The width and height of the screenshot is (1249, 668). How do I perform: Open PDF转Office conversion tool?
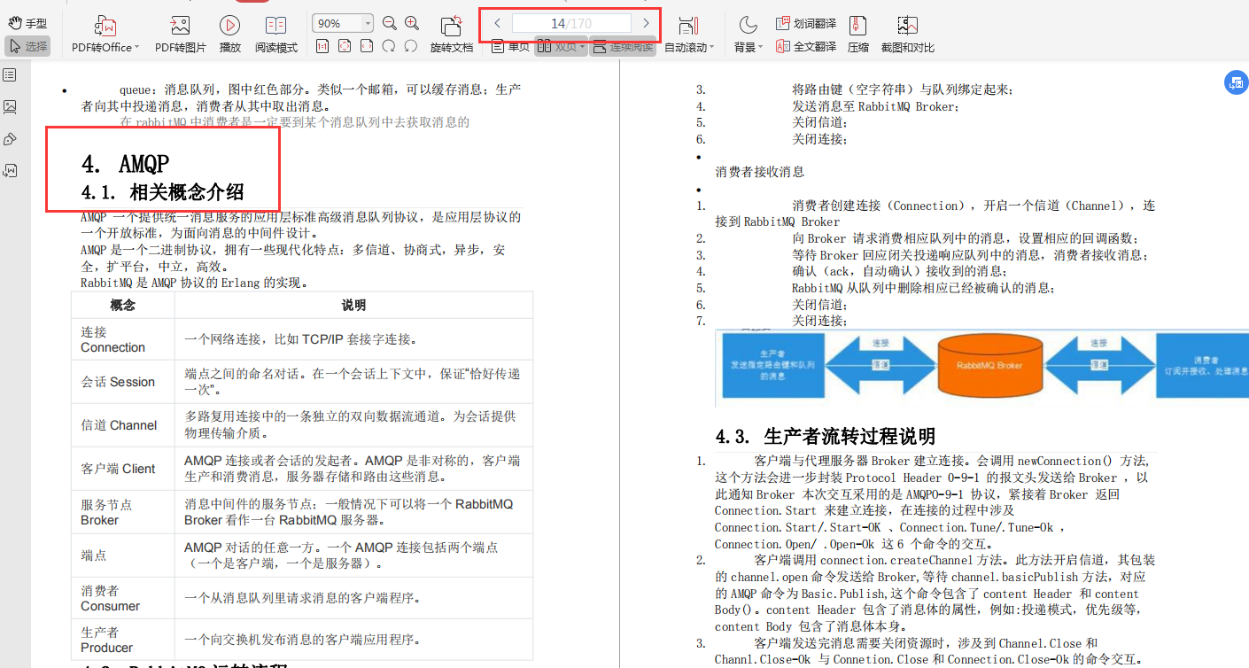[x=105, y=35]
